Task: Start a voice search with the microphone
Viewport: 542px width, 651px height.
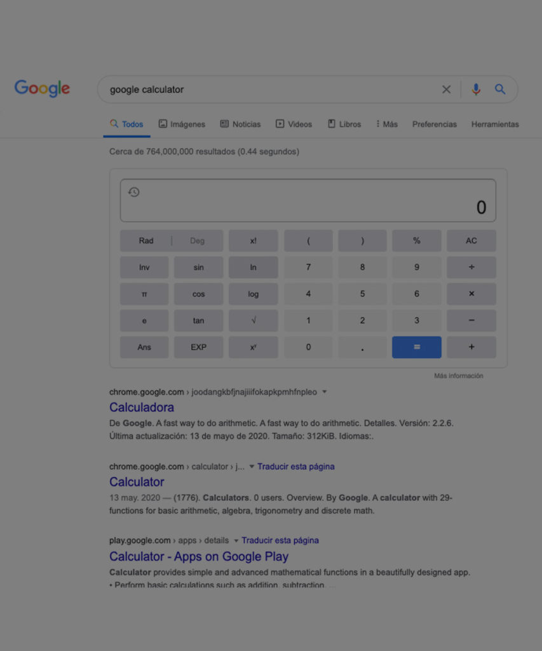Action: click(475, 89)
